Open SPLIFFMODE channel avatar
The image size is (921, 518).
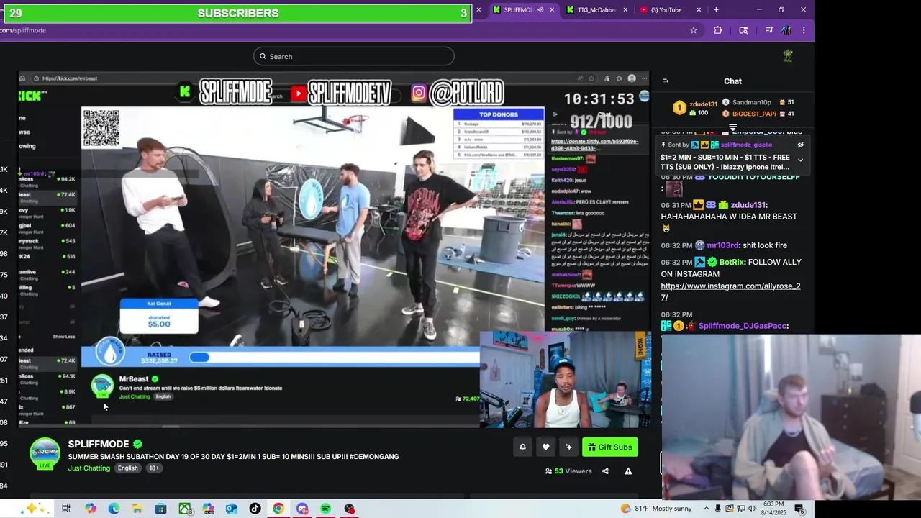click(x=45, y=453)
